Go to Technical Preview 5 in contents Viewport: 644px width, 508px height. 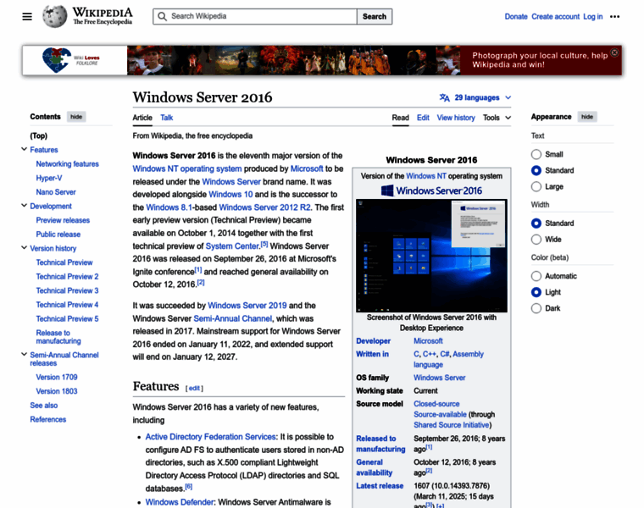[67, 319]
